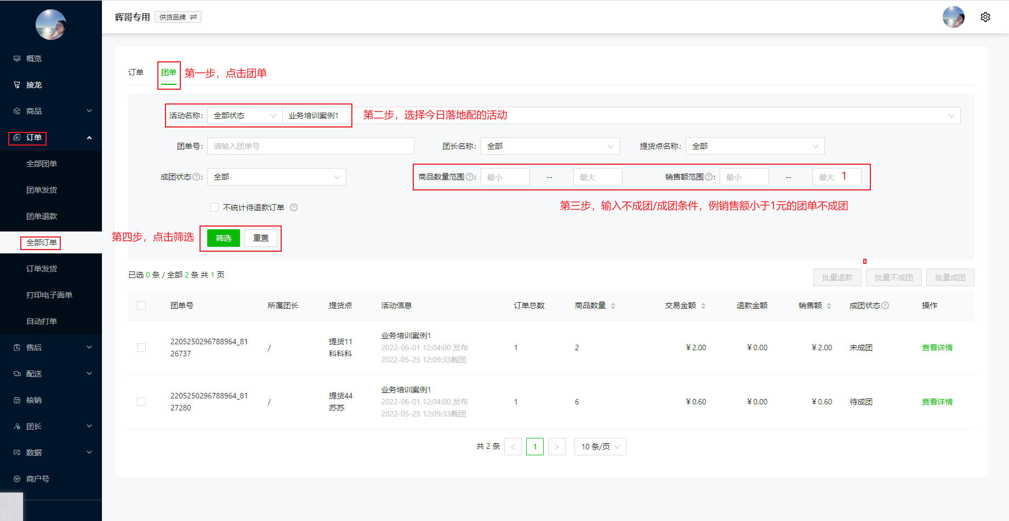Click the 配送 sidebar icon
Viewport: 1009px width, 521px height.
click(x=17, y=374)
